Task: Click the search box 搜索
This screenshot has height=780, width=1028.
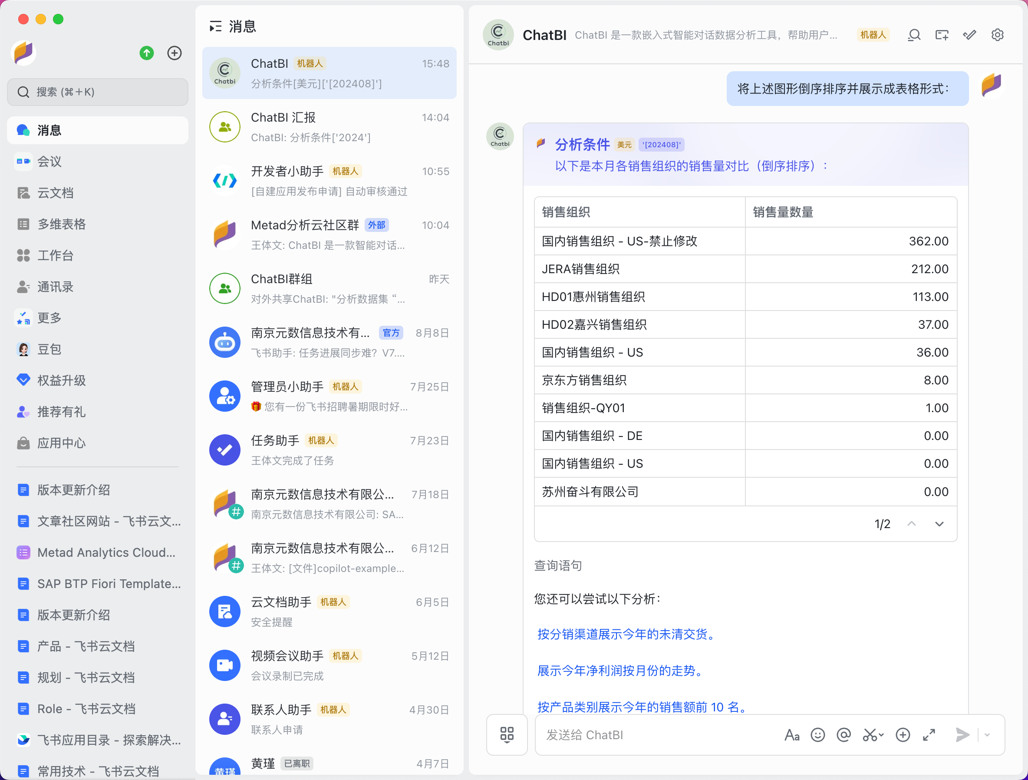Action: [x=98, y=92]
